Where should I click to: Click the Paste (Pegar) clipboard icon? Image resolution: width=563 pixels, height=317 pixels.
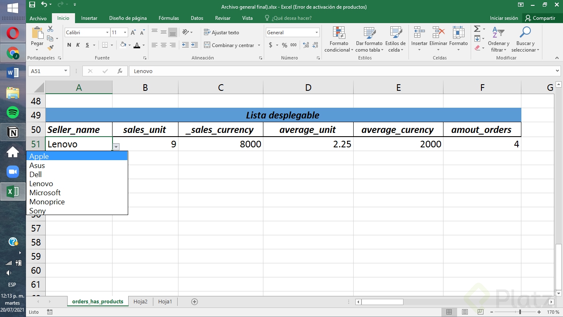[x=37, y=33]
